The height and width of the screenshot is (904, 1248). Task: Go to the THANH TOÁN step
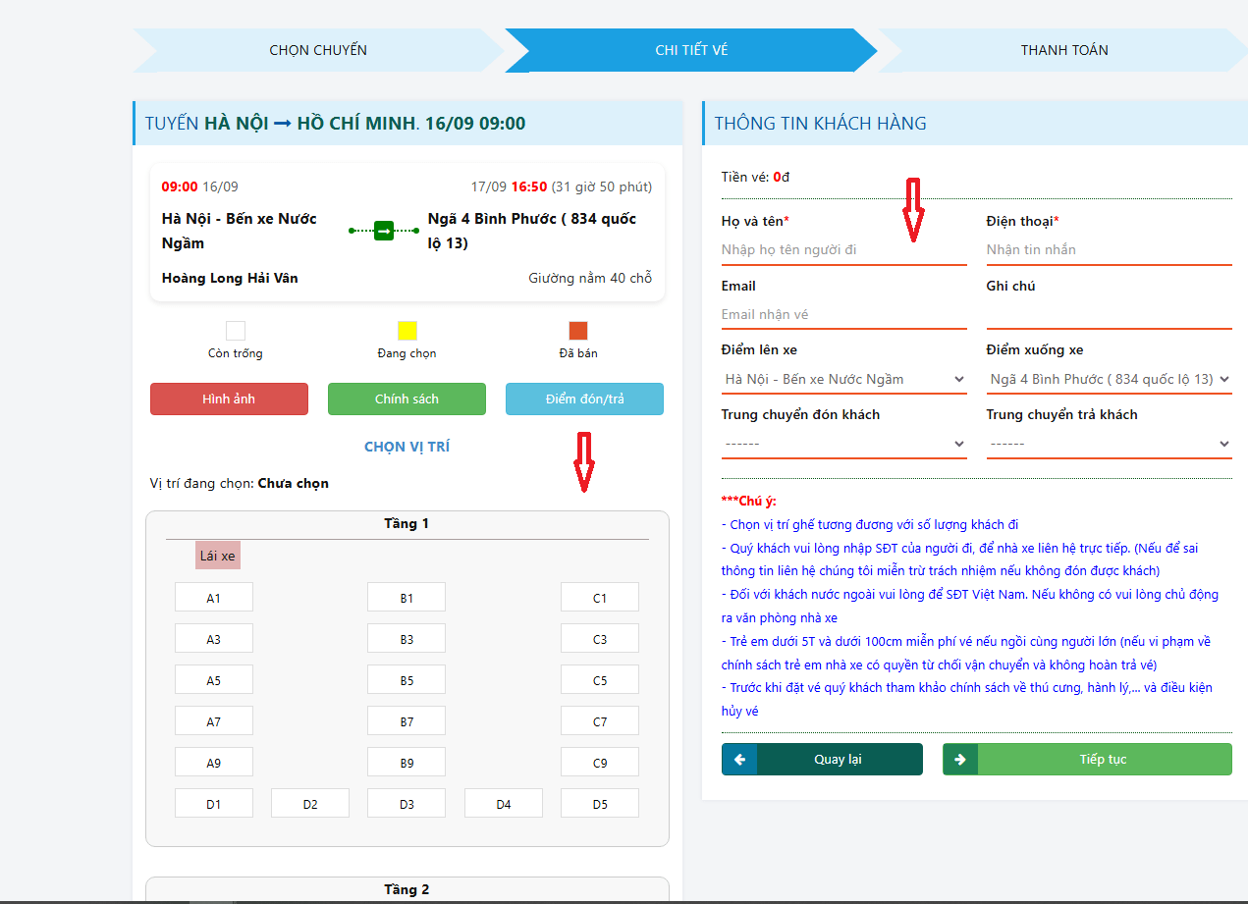(x=1063, y=50)
